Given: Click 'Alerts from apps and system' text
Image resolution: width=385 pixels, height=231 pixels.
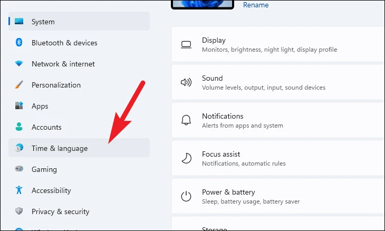Looking at the screenshot, I should (243, 126).
